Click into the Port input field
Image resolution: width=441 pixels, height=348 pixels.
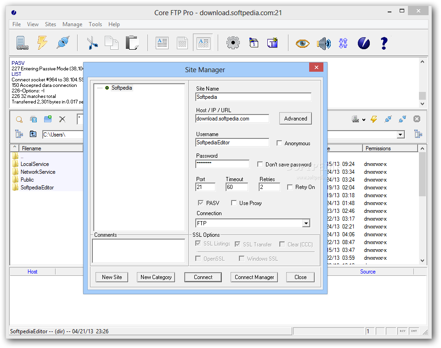[205, 187]
